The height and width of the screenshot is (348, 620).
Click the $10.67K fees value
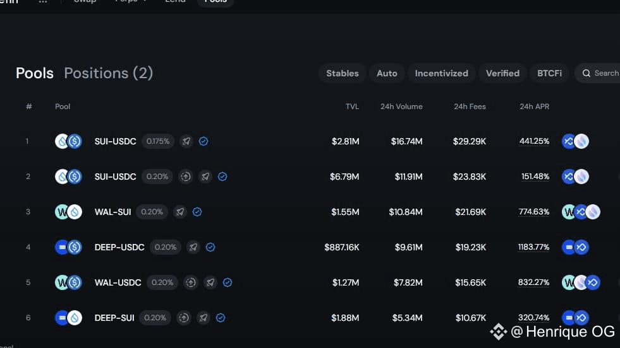[x=471, y=318]
